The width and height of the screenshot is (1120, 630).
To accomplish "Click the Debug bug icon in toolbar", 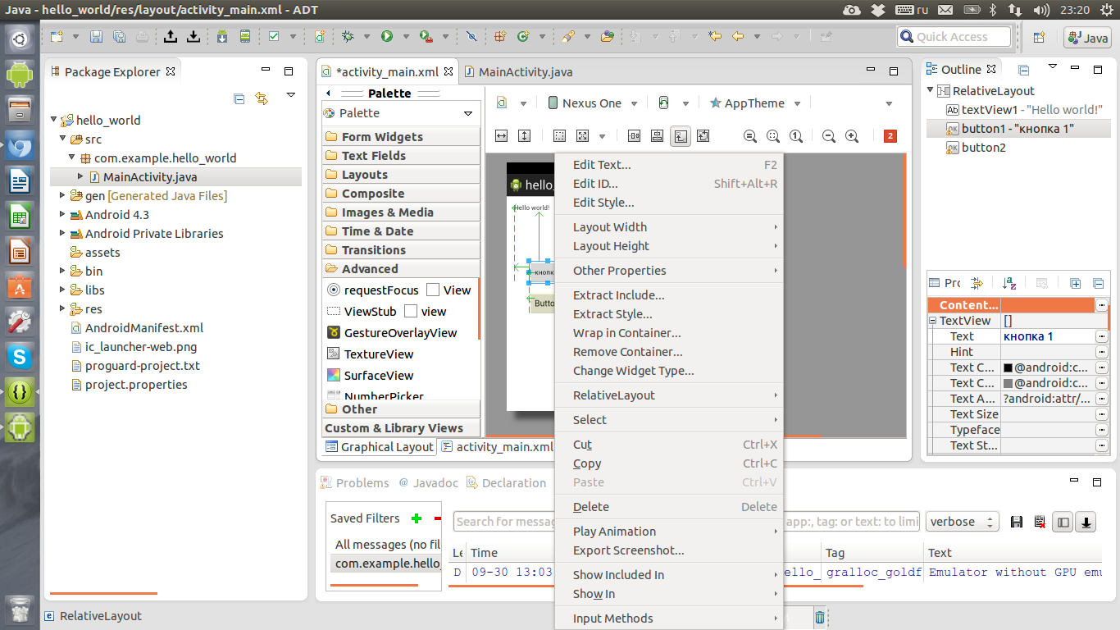I will [x=348, y=36].
